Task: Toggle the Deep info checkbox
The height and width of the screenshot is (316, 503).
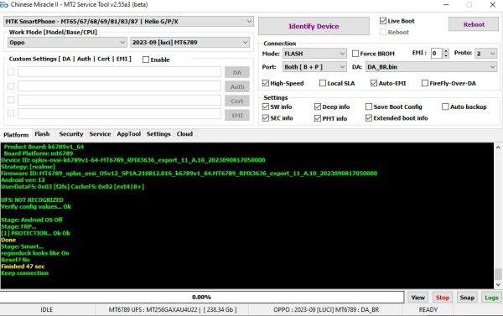Action: pos(318,106)
